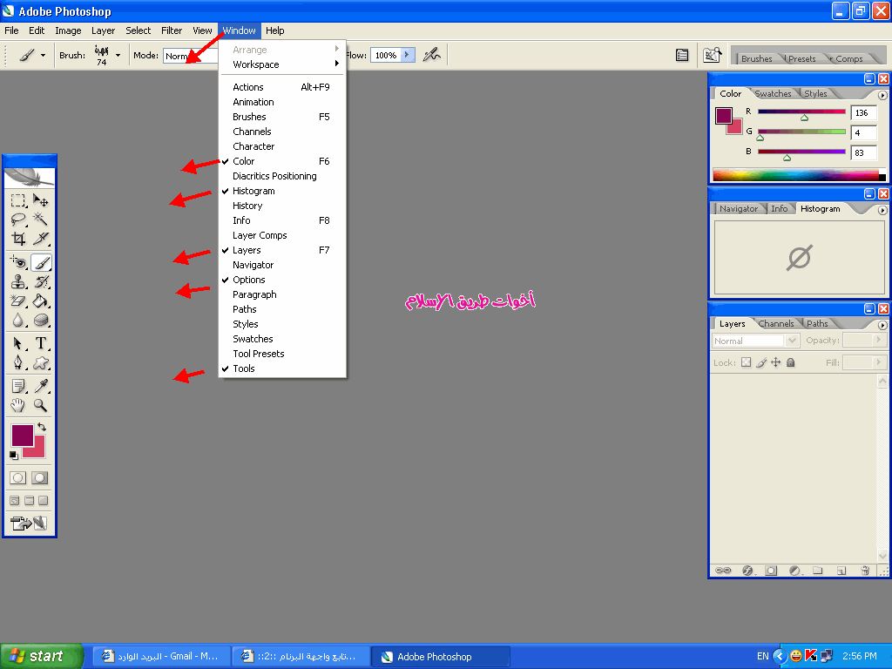Select the Type tool
The image size is (892, 669).
(x=40, y=343)
